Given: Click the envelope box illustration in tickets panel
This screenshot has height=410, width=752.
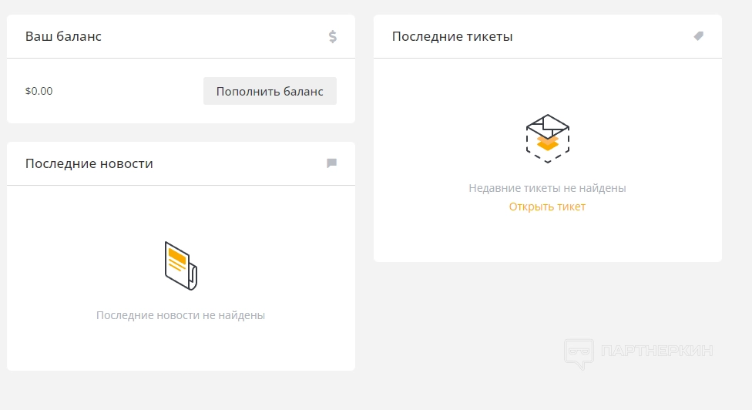Looking at the screenshot, I should coord(548,139).
